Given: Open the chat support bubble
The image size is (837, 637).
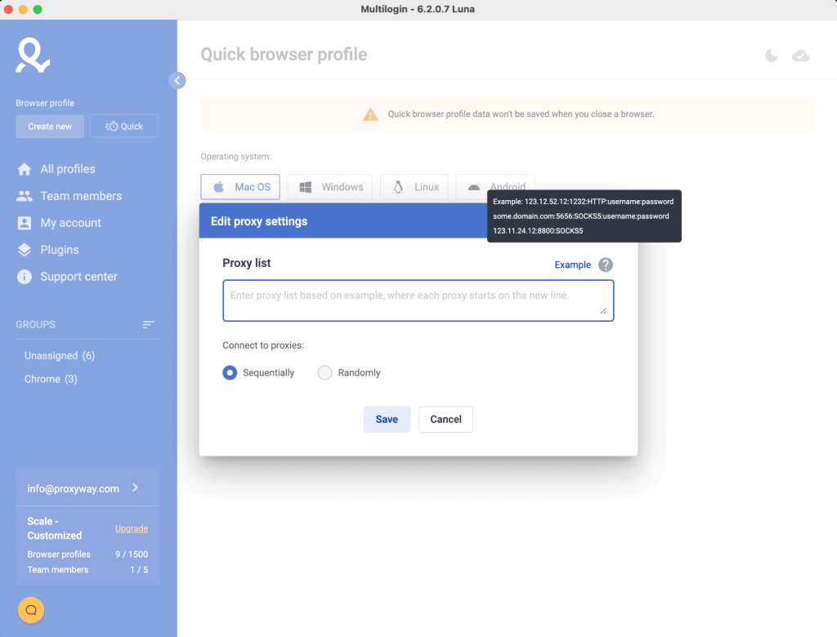Looking at the screenshot, I should pyautogui.click(x=31, y=610).
